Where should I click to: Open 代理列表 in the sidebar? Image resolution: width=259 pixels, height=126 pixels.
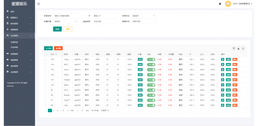point(14,42)
